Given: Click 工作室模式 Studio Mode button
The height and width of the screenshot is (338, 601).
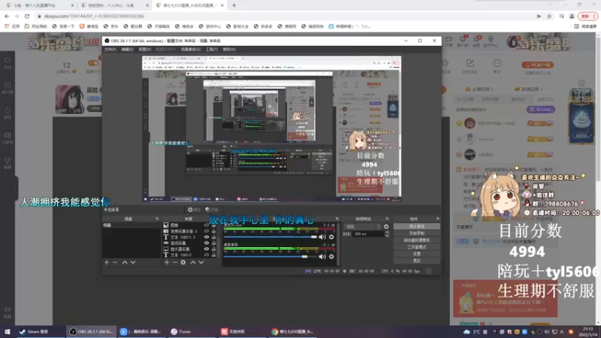Looking at the screenshot, I should [417, 247].
